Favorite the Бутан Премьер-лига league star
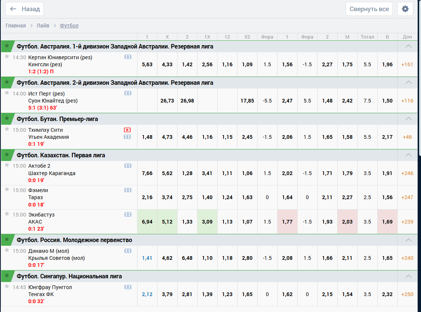The width and height of the screenshot is (421, 312). click(7, 118)
